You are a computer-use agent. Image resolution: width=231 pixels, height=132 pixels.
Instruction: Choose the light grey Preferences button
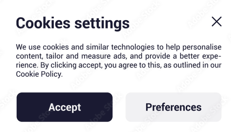coord(173,107)
